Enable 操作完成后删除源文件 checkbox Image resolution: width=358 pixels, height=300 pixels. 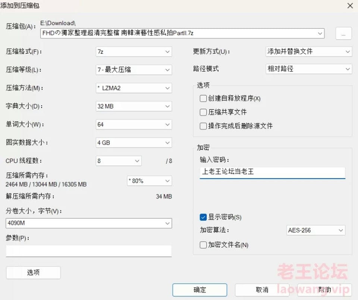[203, 126]
